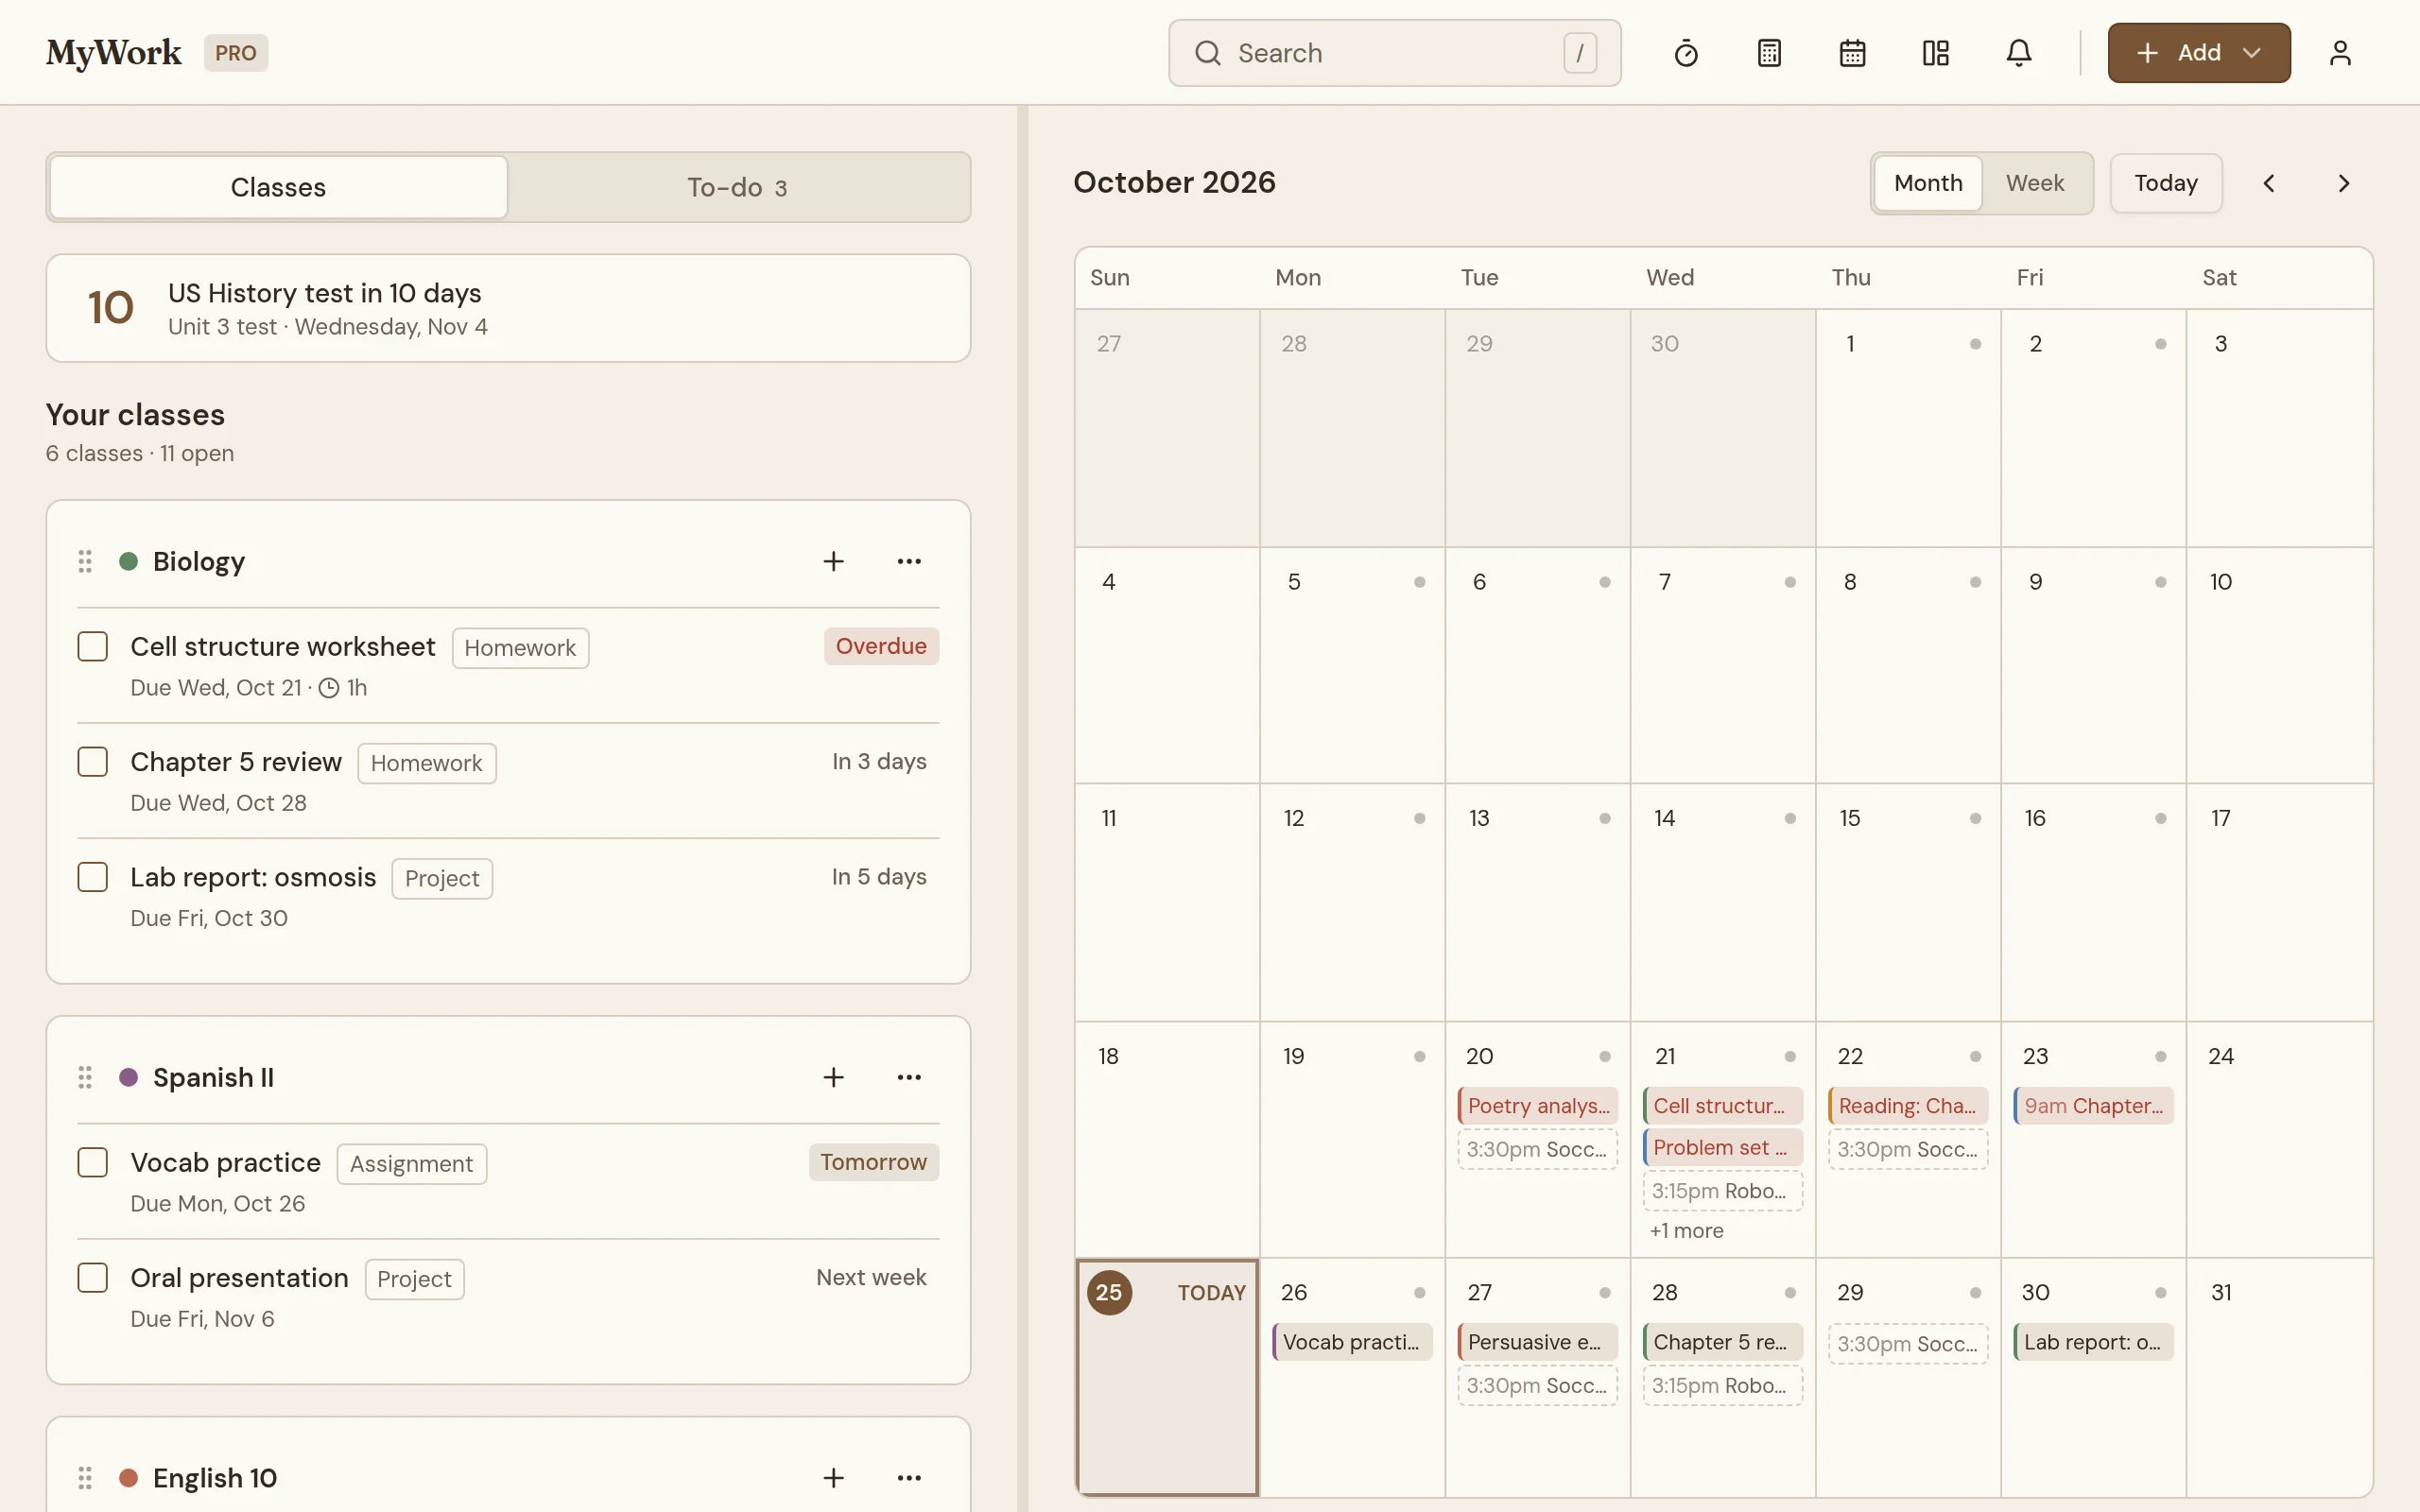Check off Cell structure worksheet
This screenshot has width=2420, height=1512.
(93, 646)
